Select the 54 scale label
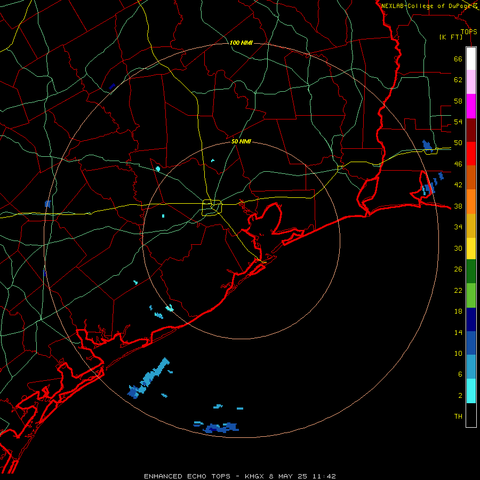The image size is (480, 480). pyautogui.click(x=458, y=122)
